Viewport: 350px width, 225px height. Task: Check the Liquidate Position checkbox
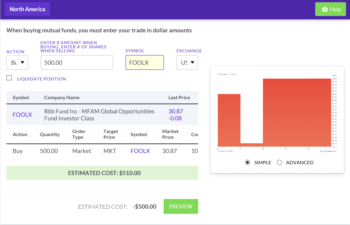pos(9,78)
